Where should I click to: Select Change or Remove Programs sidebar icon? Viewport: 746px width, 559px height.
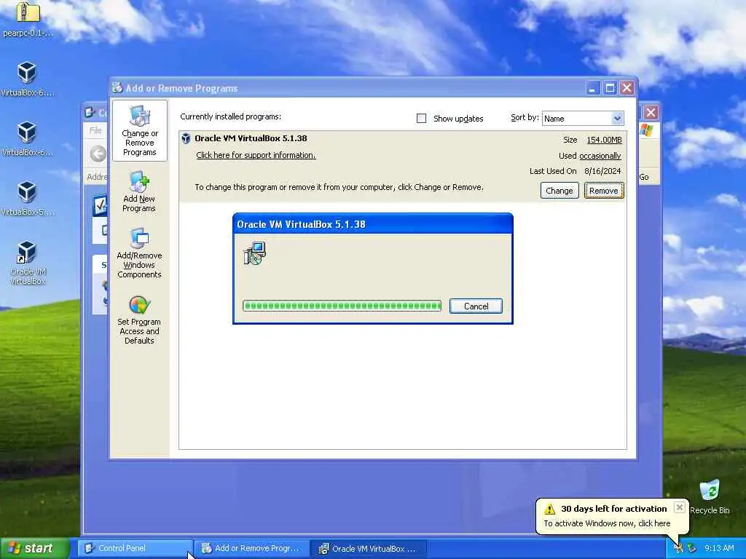tap(139, 131)
